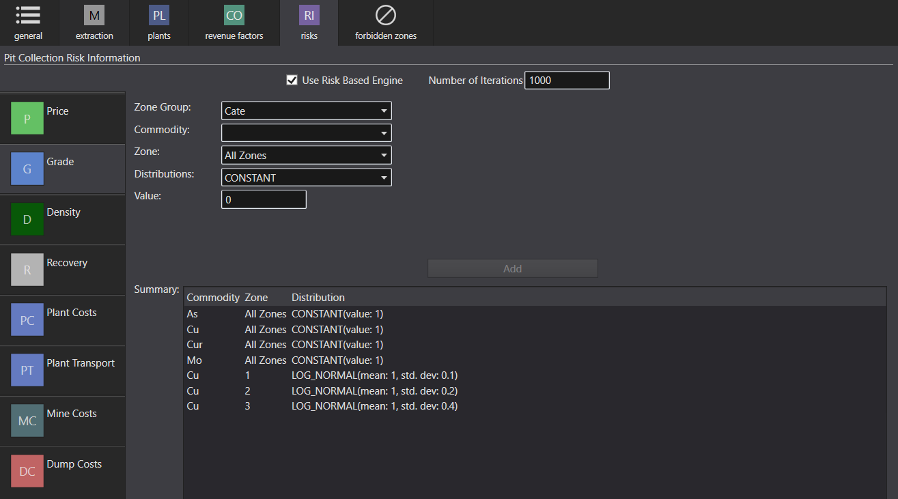
Task: Select the Density risk category label
Action: [x=64, y=212]
